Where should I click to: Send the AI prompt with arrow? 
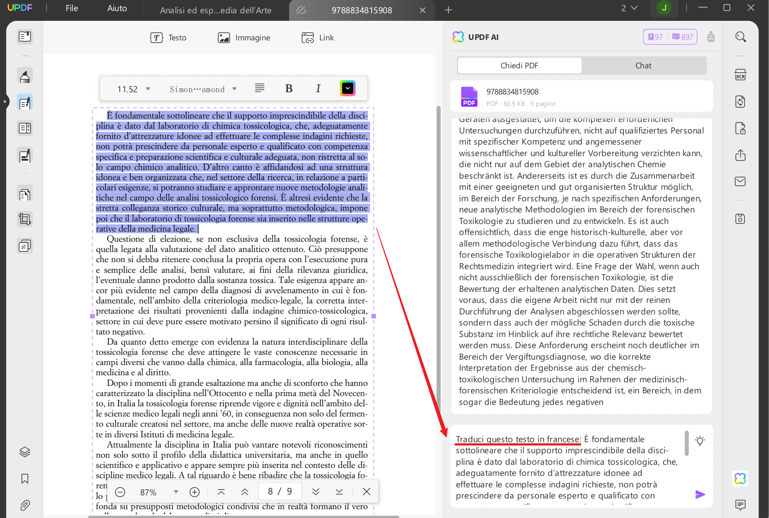[700, 494]
